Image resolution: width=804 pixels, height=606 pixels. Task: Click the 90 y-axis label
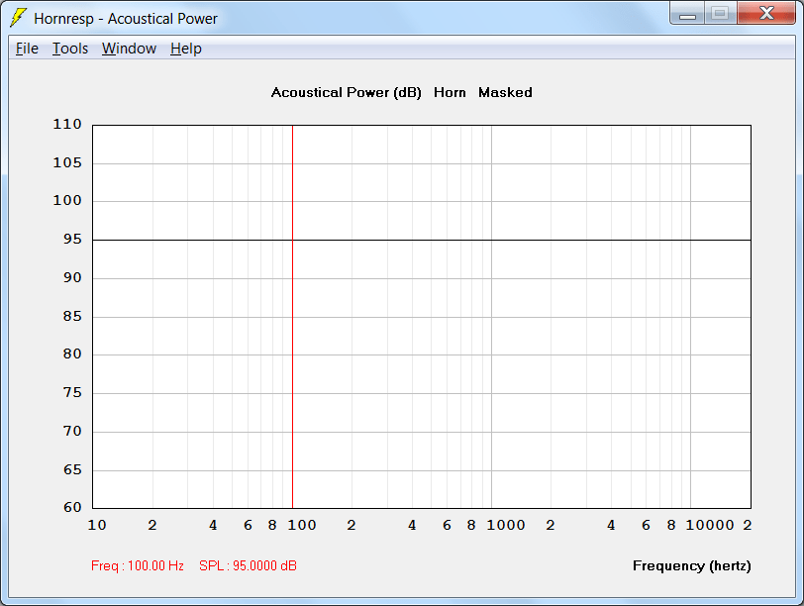point(72,277)
